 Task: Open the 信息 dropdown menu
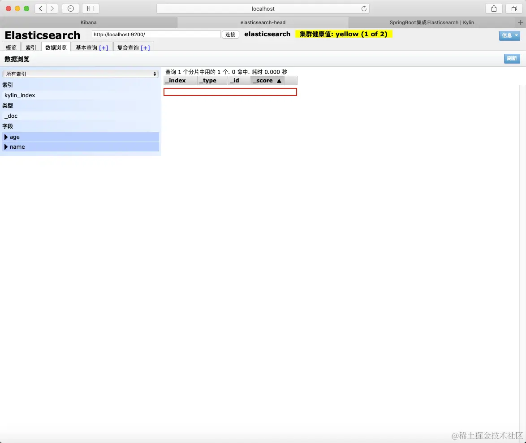509,35
